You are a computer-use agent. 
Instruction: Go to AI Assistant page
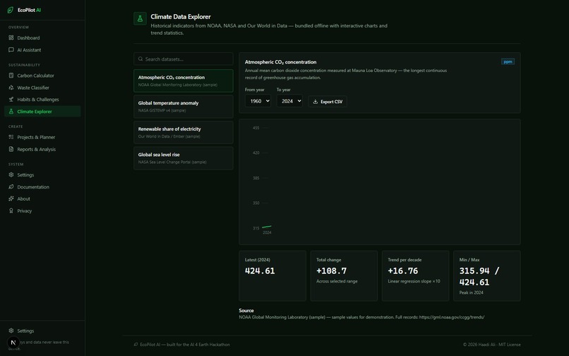coord(42,49)
